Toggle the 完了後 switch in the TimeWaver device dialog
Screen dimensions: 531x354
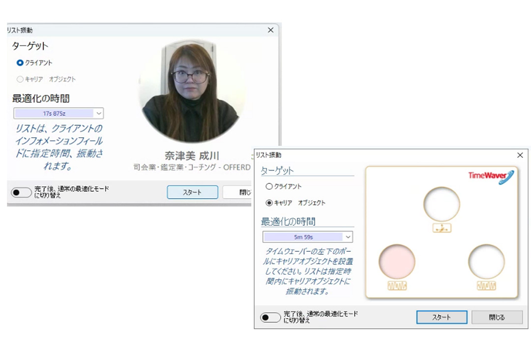click(270, 317)
